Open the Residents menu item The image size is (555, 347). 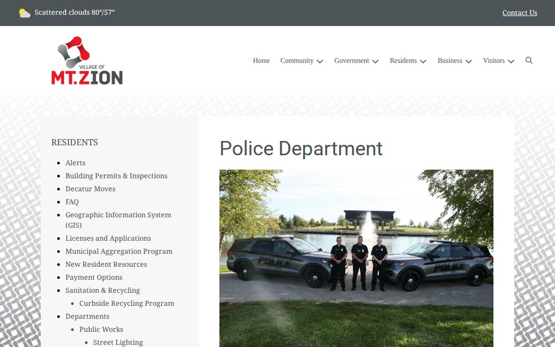pyautogui.click(x=403, y=61)
